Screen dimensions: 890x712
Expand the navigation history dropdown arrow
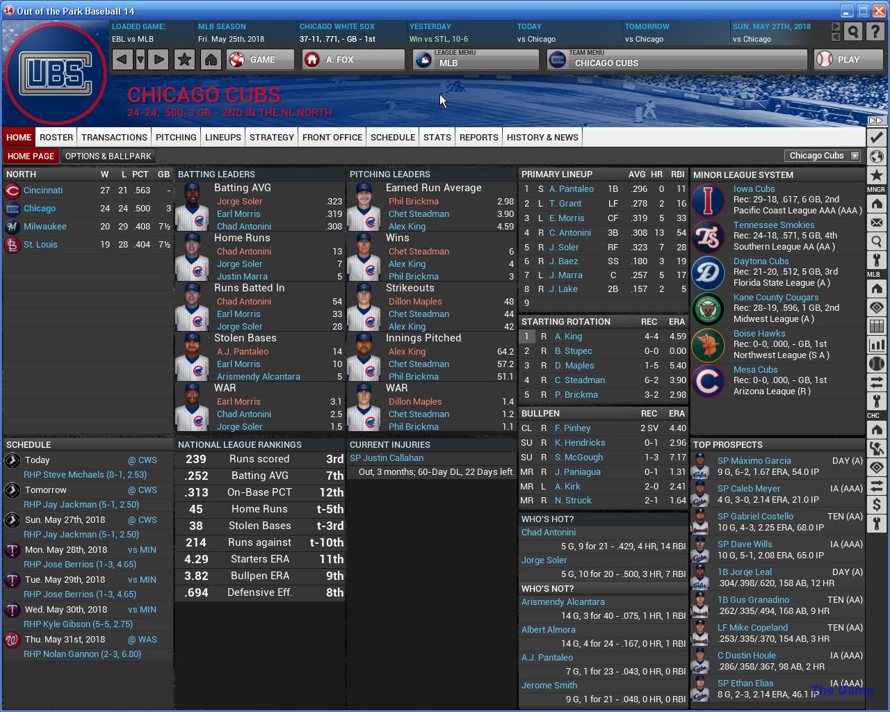tap(140, 60)
